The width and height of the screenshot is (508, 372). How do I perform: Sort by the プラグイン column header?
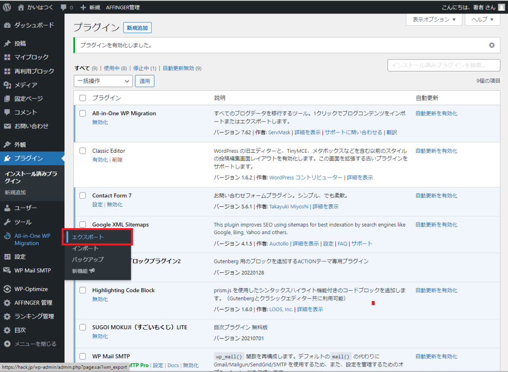(106, 98)
